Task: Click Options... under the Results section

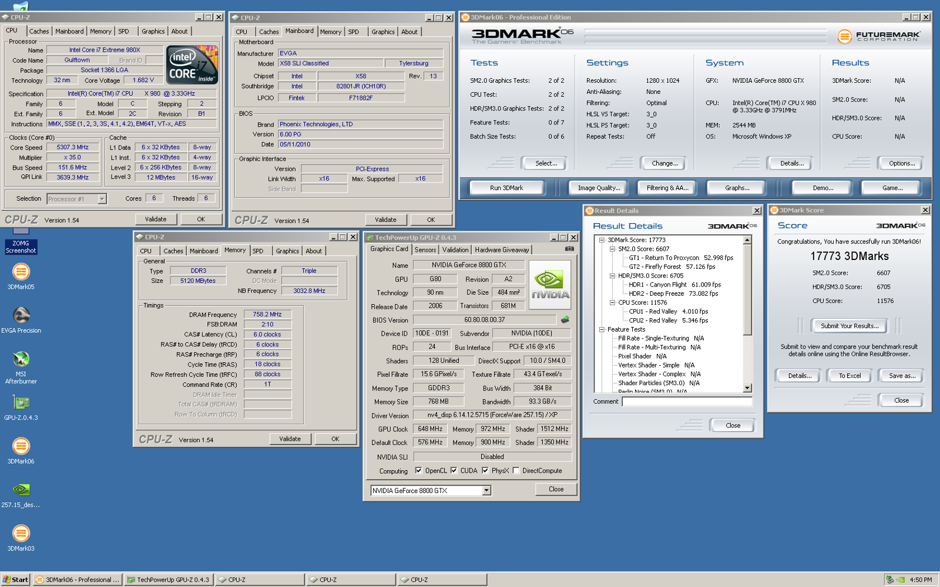Action: (x=902, y=163)
